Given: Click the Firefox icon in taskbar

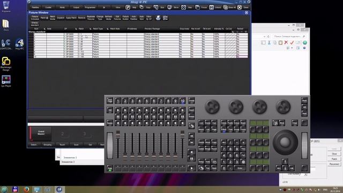Looking at the screenshot, I should (x=26, y=189).
